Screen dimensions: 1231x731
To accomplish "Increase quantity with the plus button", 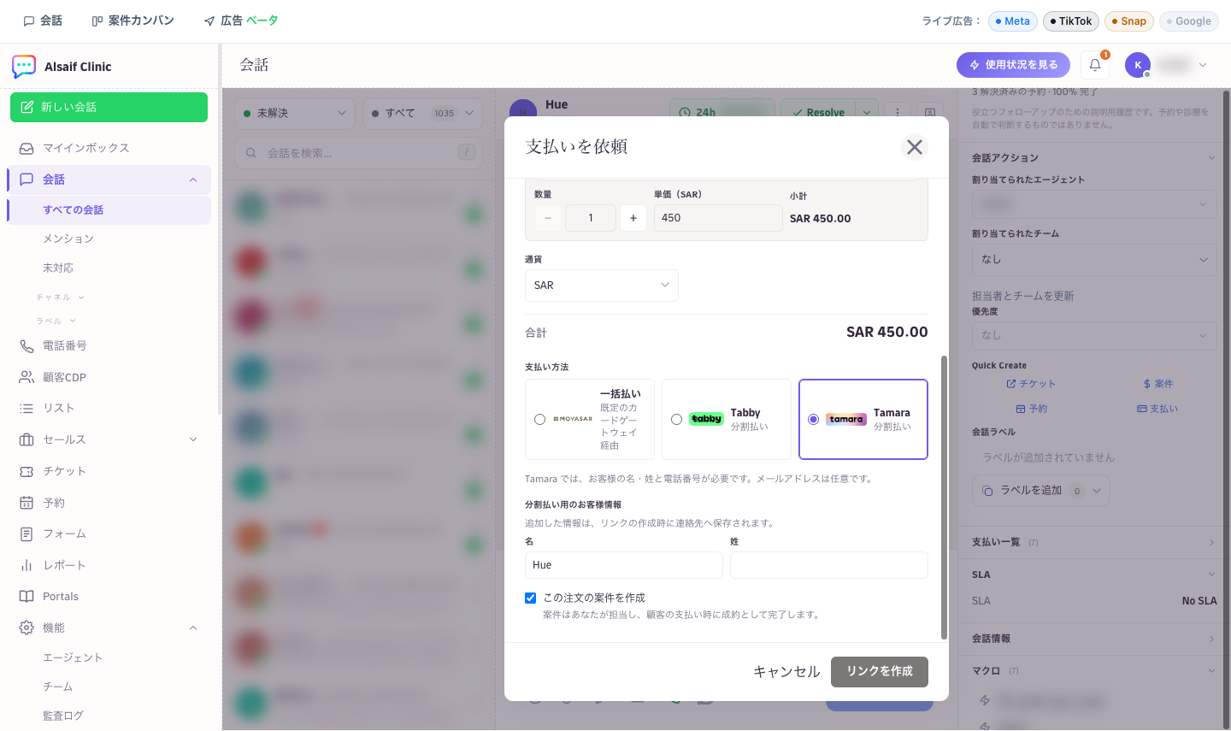I will (x=633, y=218).
